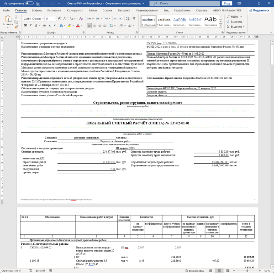
Task: Apply the yellow text highlight color
Action: (69, 26)
